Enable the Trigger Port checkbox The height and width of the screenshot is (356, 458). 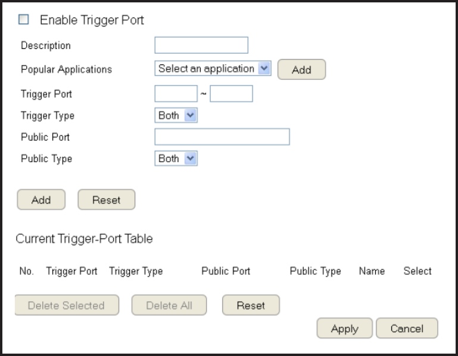(24, 20)
